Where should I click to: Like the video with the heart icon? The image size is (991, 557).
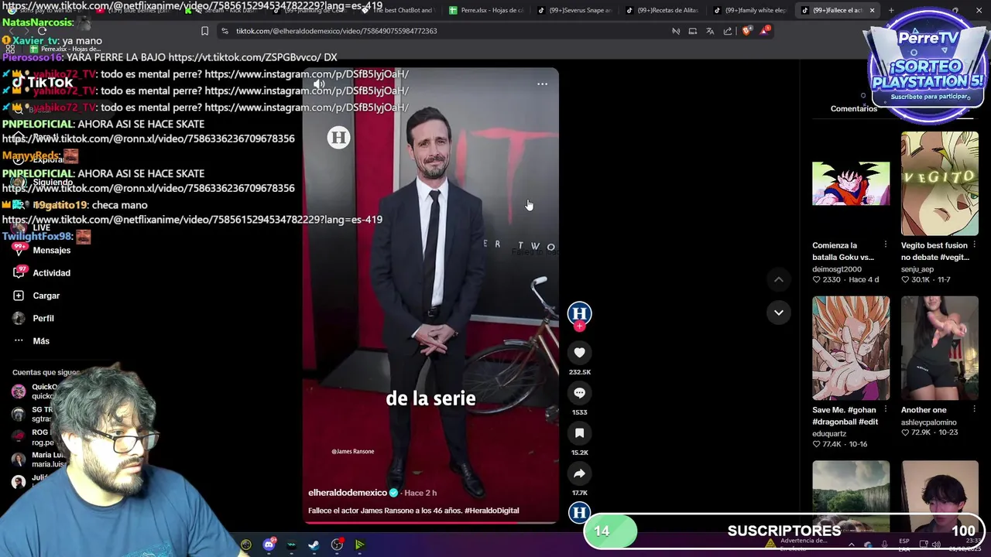pos(579,353)
